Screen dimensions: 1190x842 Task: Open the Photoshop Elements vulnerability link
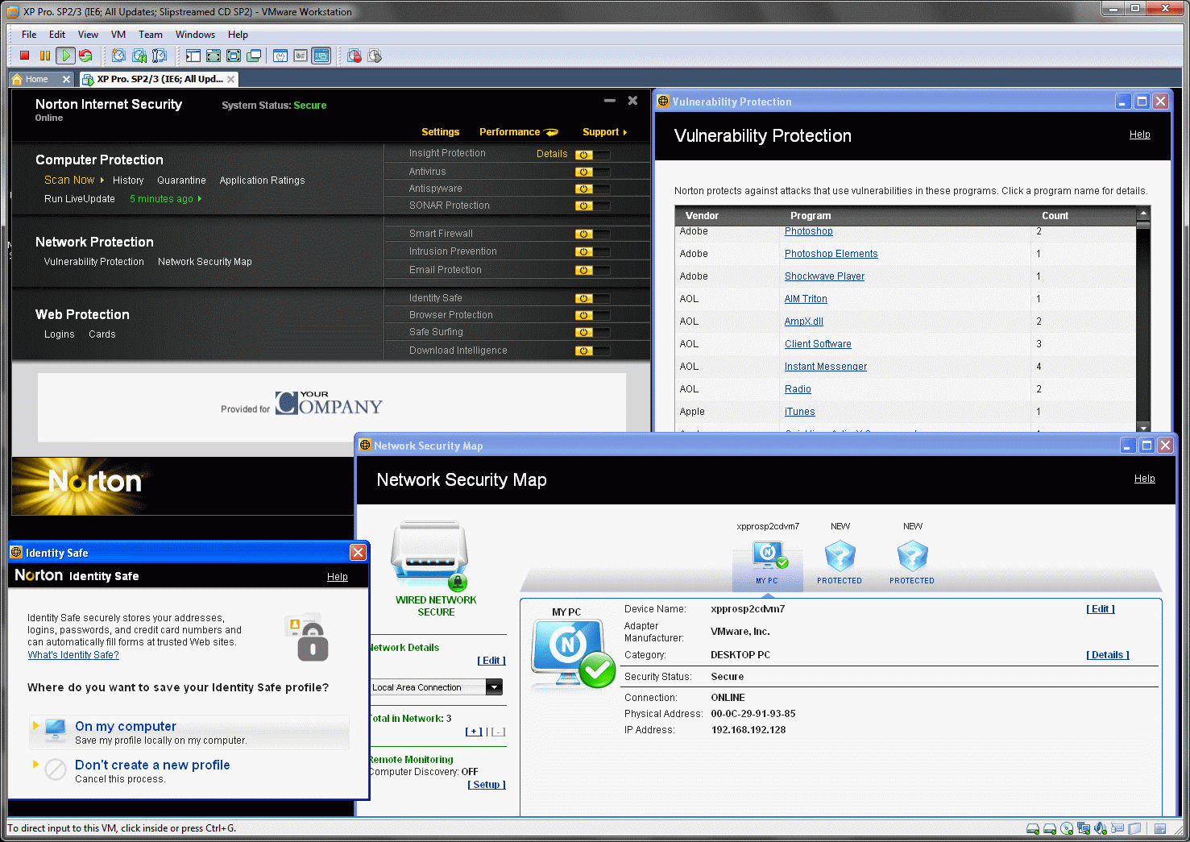tap(831, 254)
